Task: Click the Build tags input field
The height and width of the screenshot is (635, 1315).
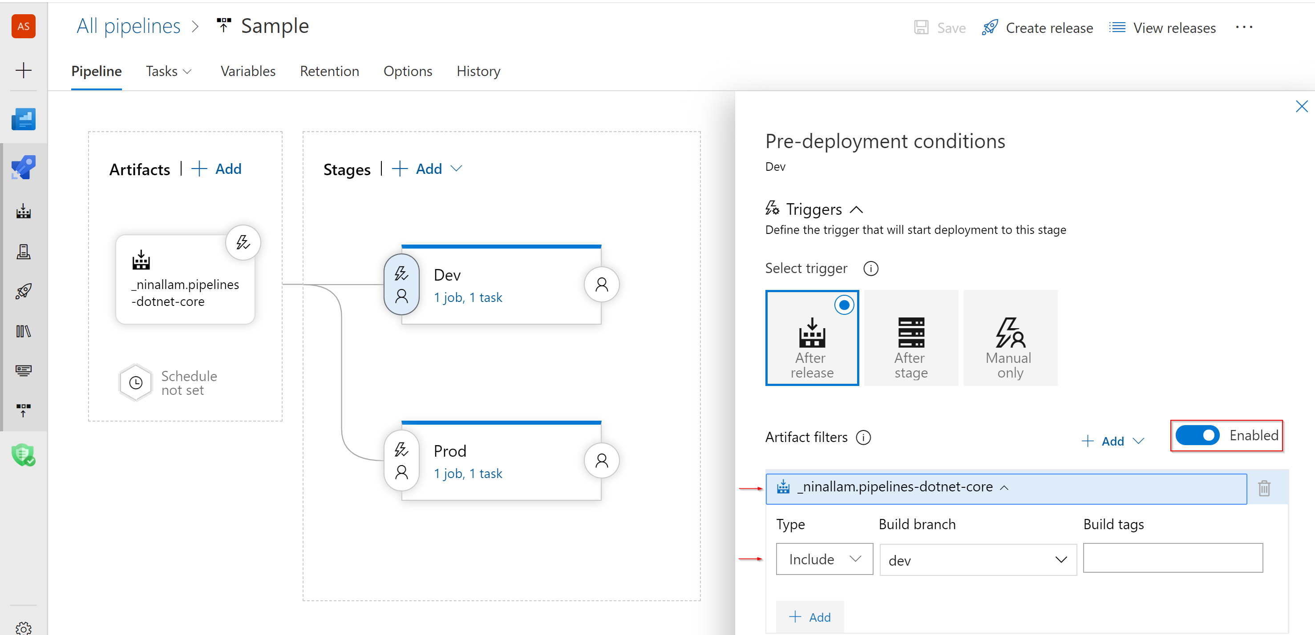Action: tap(1173, 558)
